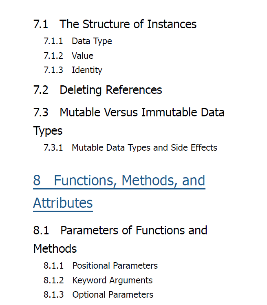Click the wrapped word Types of section 7.3
Screen dimensions: 267x305
(48, 131)
